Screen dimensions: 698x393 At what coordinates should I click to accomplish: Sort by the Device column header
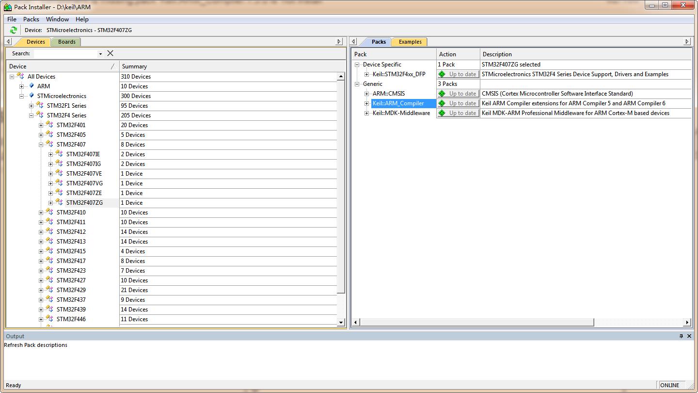pos(63,66)
